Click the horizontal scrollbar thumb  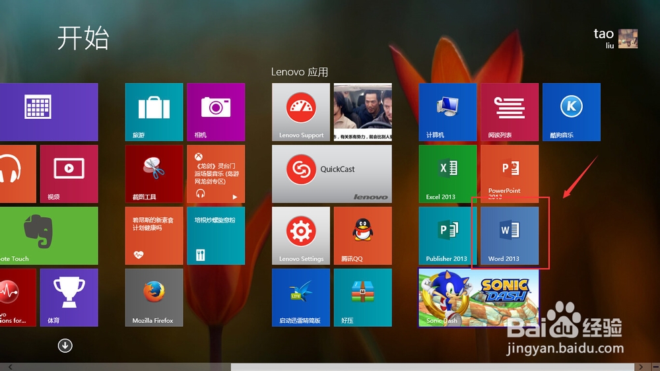(432, 367)
